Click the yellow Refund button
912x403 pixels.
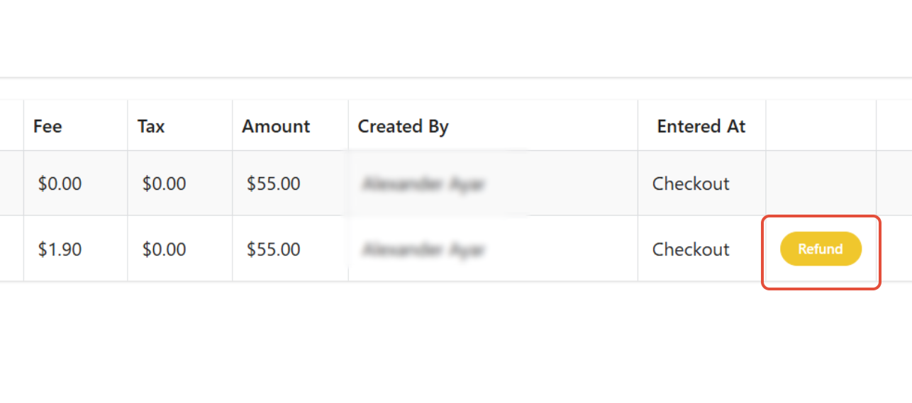tap(821, 249)
